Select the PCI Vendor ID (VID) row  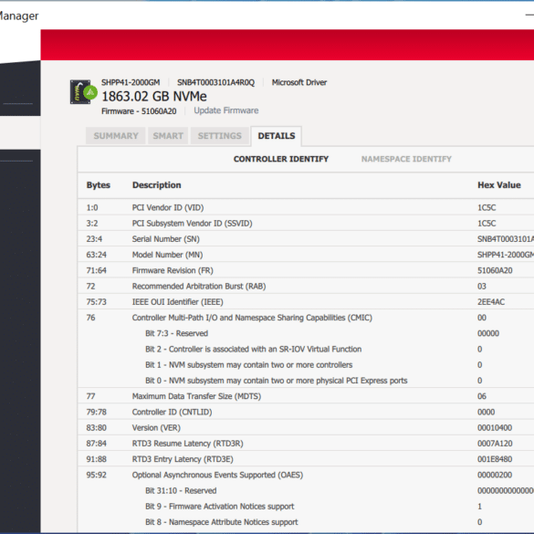point(306,207)
